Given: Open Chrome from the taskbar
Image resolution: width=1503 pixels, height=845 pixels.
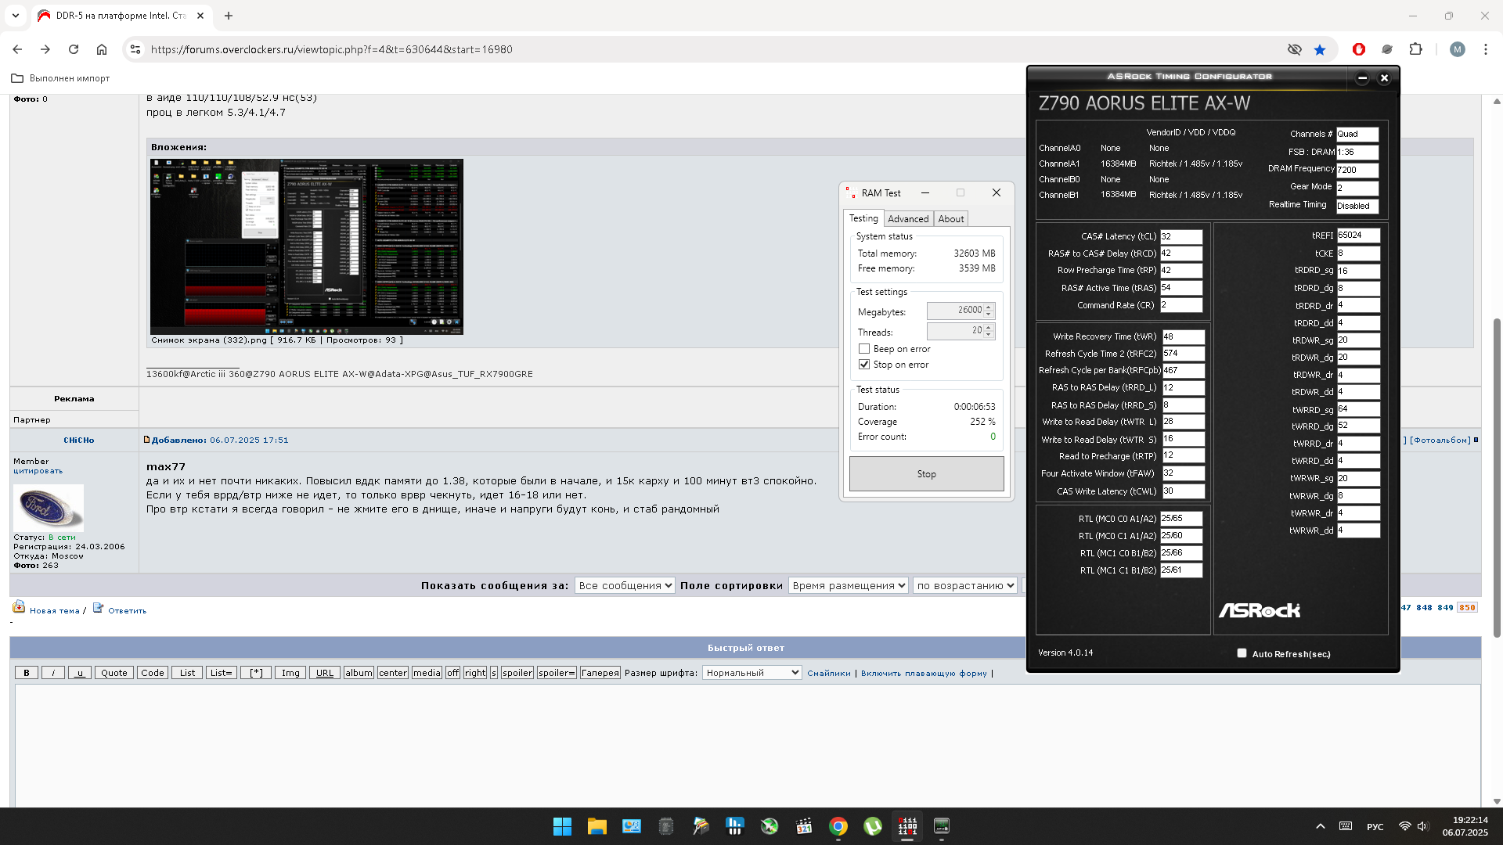Looking at the screenshot, I should tap(838, 826).
